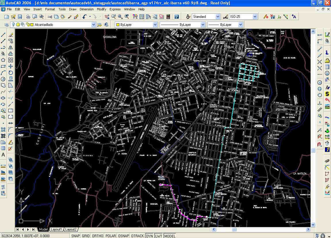Open the ISO-25 dimension style dropdown
The image size is (331, 238).
[x=255, y=17]
